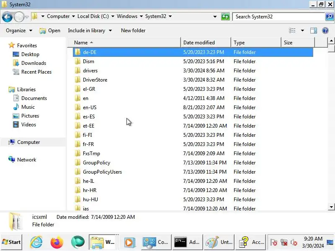The height and width of the screenshot is (251, 335).
Task: Click the scrollbar down arrow
Action: 331,207
